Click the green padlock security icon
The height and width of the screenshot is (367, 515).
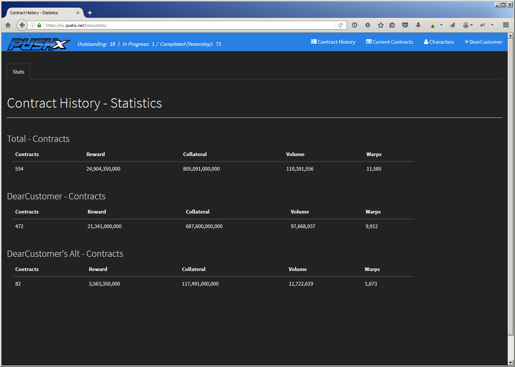[x=39, y=25]
